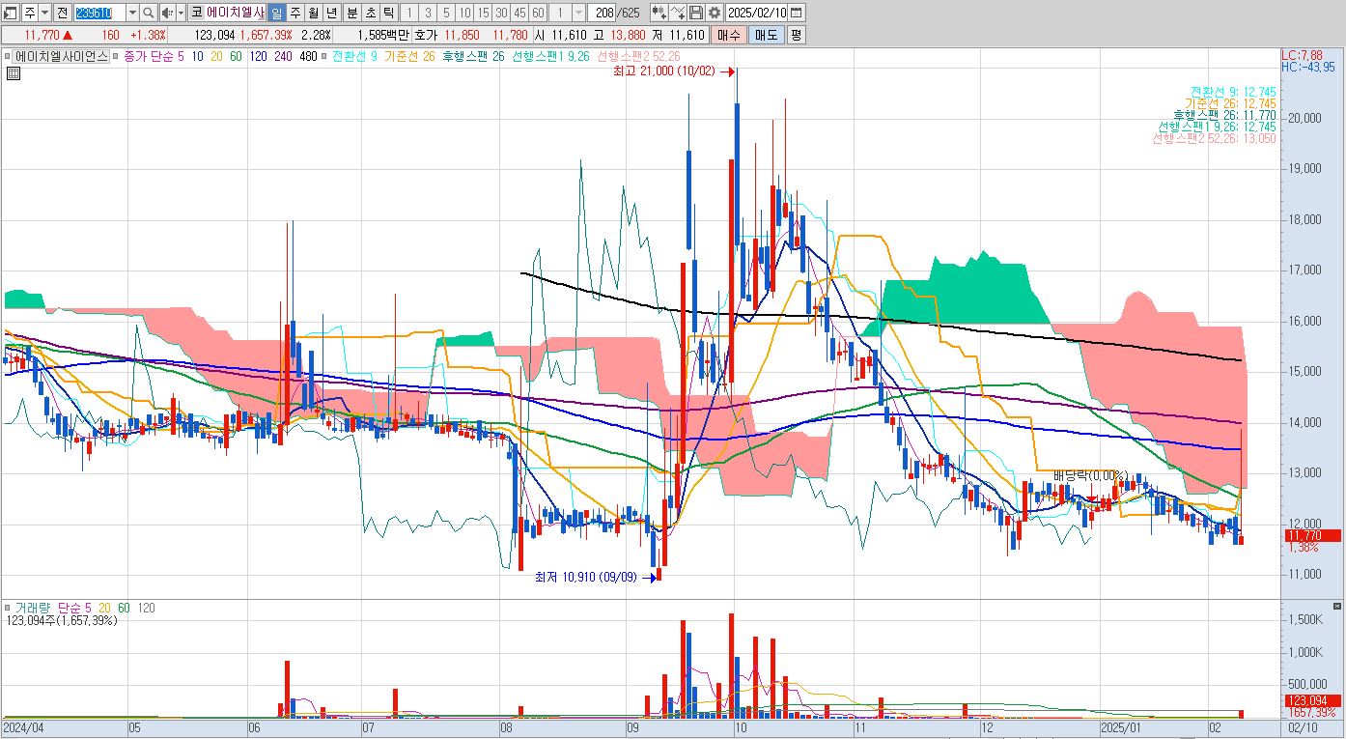Click the 초 seconds period button
This screenshot has height=739, width=1346.
click(x=370, y=13)
